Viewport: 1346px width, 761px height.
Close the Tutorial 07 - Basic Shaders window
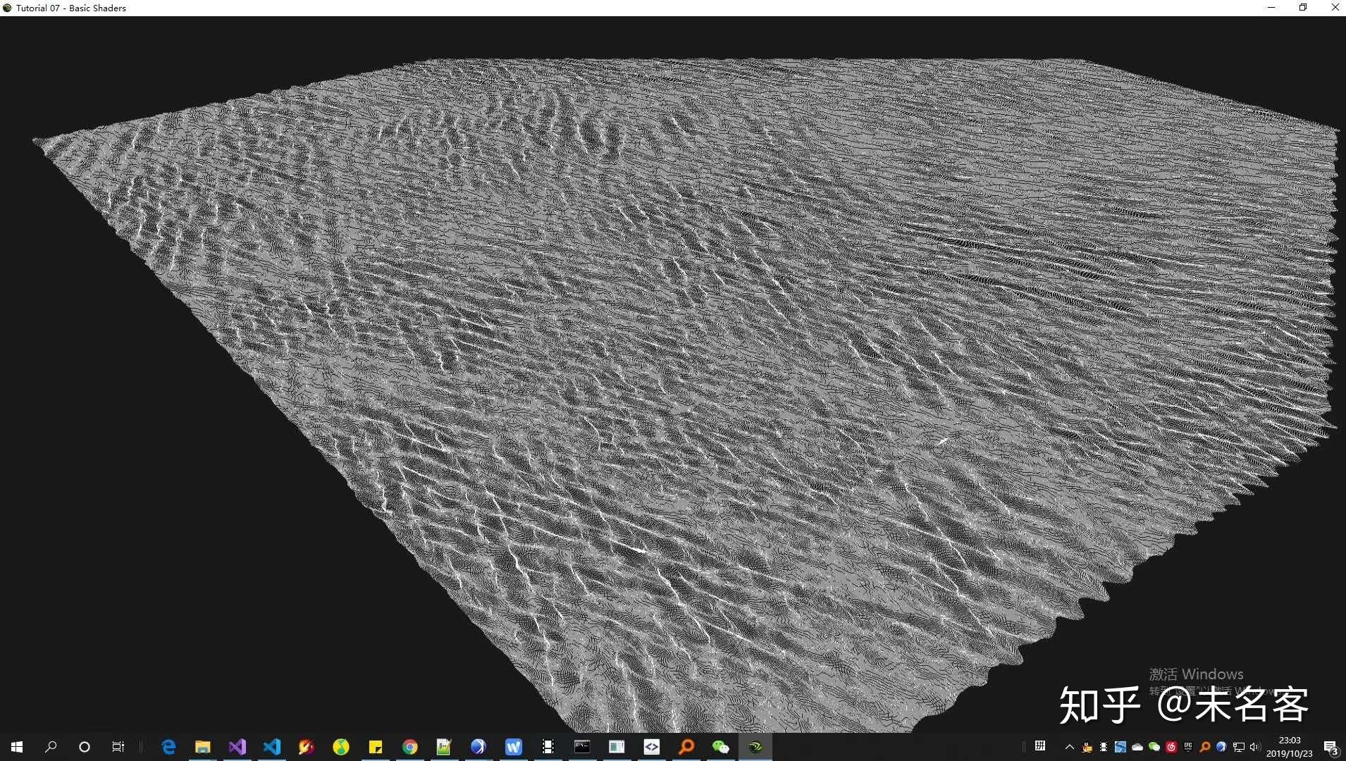pyautogui.click(x=1335, y=8)
